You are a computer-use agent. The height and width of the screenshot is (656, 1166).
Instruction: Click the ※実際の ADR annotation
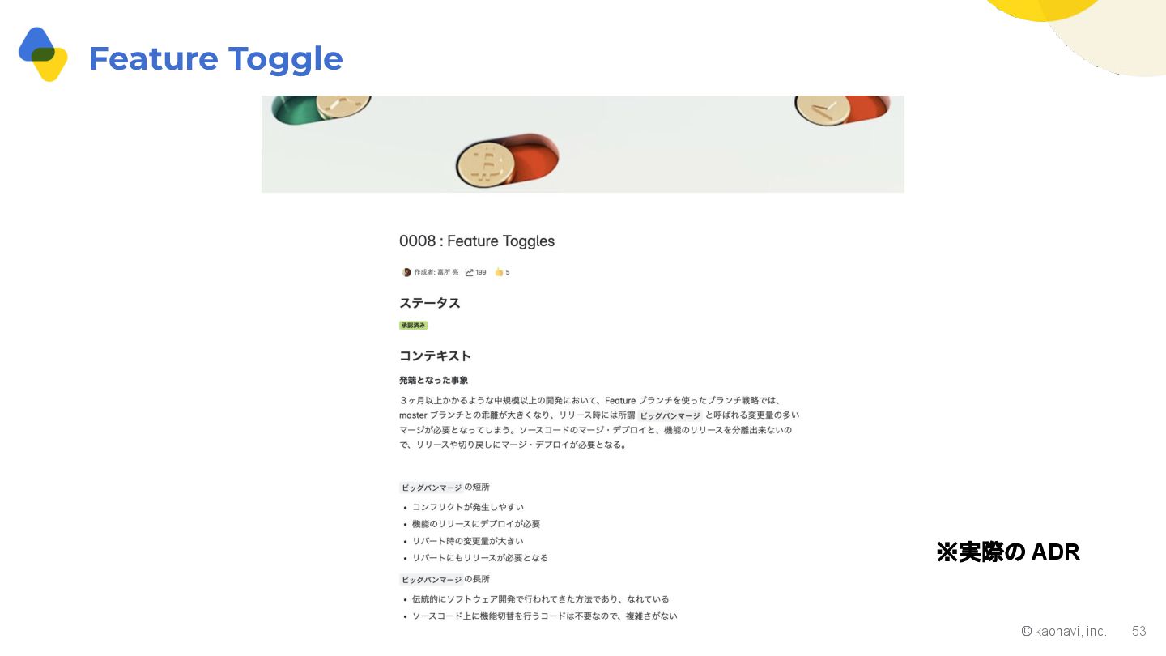tap(1008, 552)
